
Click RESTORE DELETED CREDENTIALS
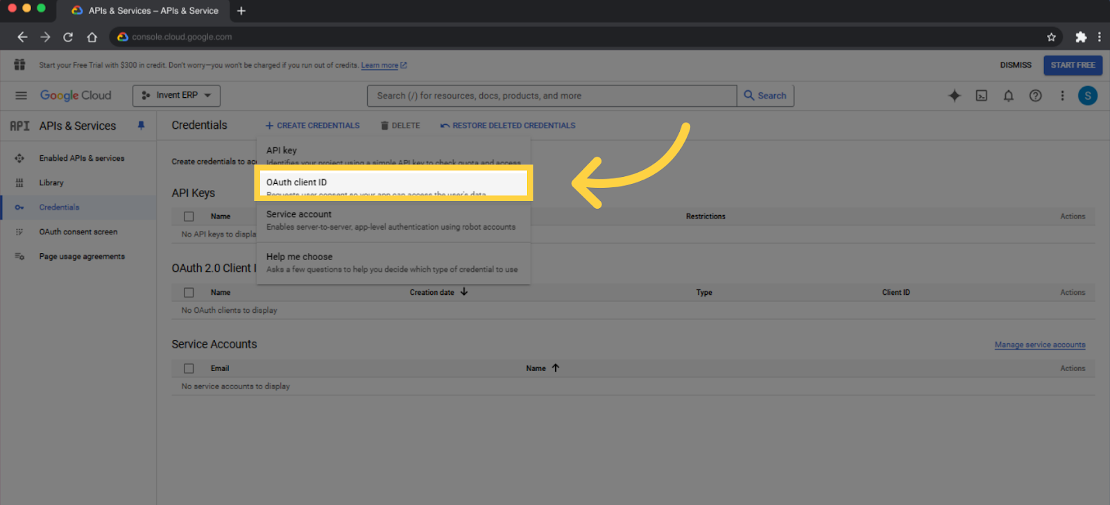pos(508,126)
